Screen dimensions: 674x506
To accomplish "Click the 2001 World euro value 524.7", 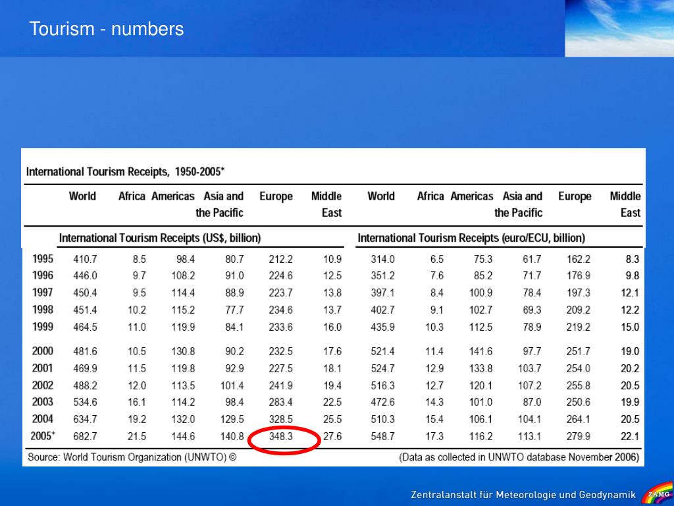I will tap(382, 369).
